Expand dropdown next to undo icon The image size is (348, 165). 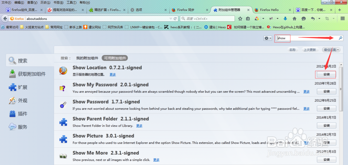(319, 19)
